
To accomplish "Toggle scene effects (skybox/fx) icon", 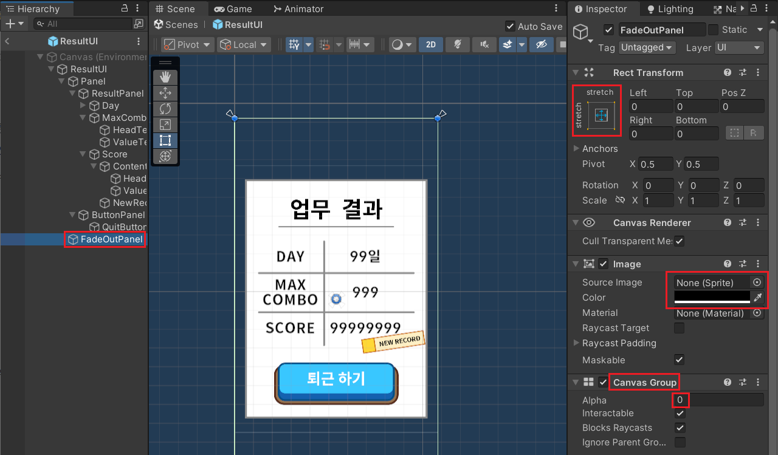I will tap(508, 44).
